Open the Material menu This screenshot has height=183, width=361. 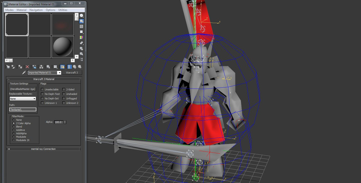click(21, 10)
